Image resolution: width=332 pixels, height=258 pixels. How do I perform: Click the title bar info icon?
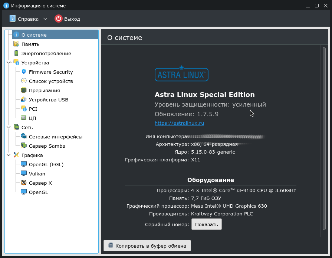click(x=6, y=6)
